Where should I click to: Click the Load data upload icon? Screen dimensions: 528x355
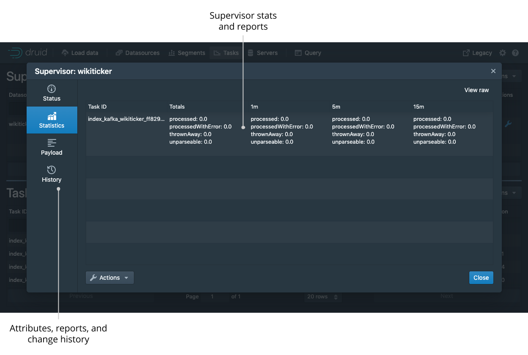pyautogui.click(x=65, y=53)
